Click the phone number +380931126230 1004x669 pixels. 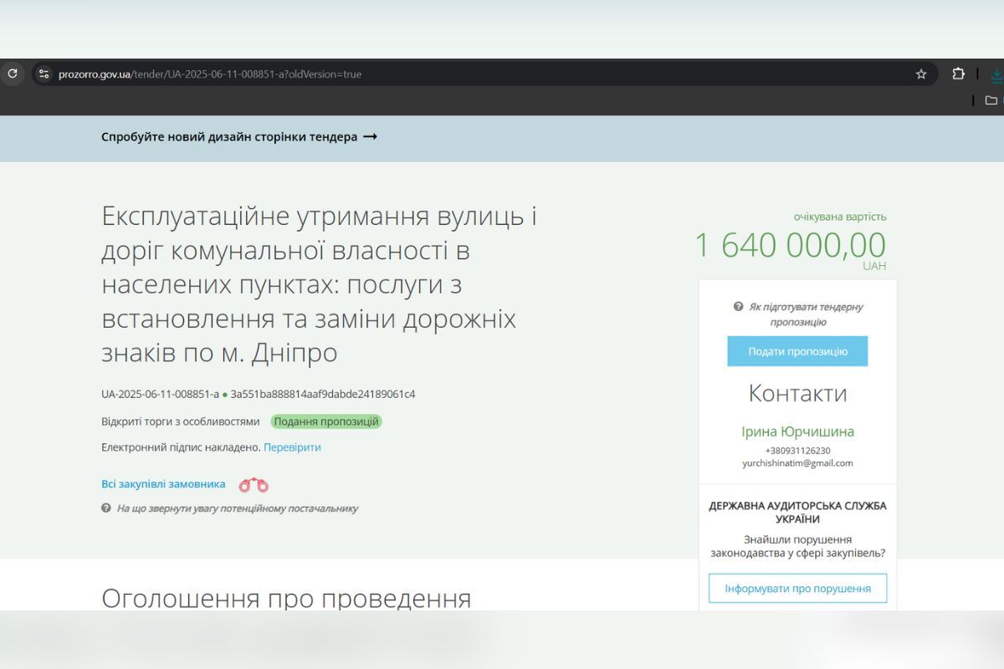[x=797, y=449]
